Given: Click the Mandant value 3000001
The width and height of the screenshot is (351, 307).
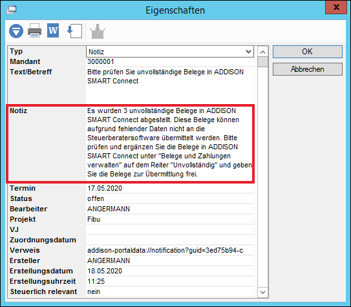Looking at the screenshot, I should pyautogui.click(x=101, y=61).
